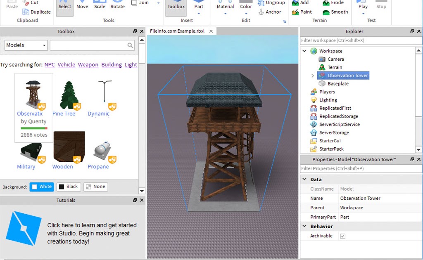Open the Join dropdown arrow

coord(158,3)
